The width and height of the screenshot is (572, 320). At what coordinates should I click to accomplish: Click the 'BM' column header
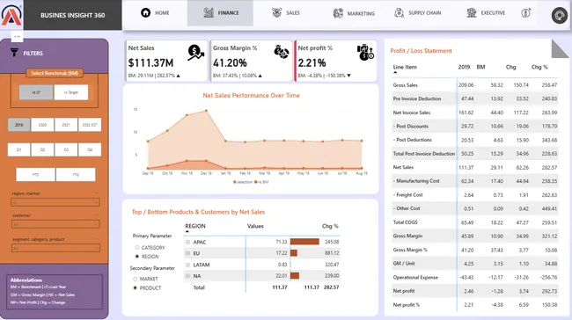[x=480, y=67]
